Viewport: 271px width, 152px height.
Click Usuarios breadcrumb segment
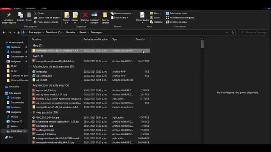coord(71,33)
